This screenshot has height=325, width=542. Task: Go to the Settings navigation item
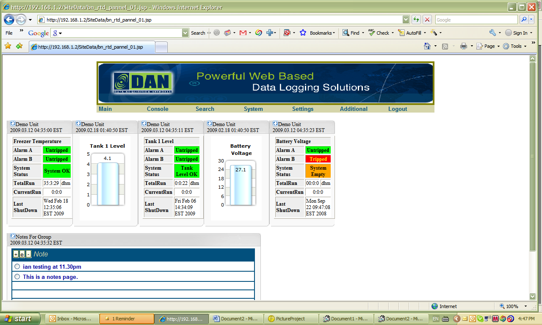(303, 109)
